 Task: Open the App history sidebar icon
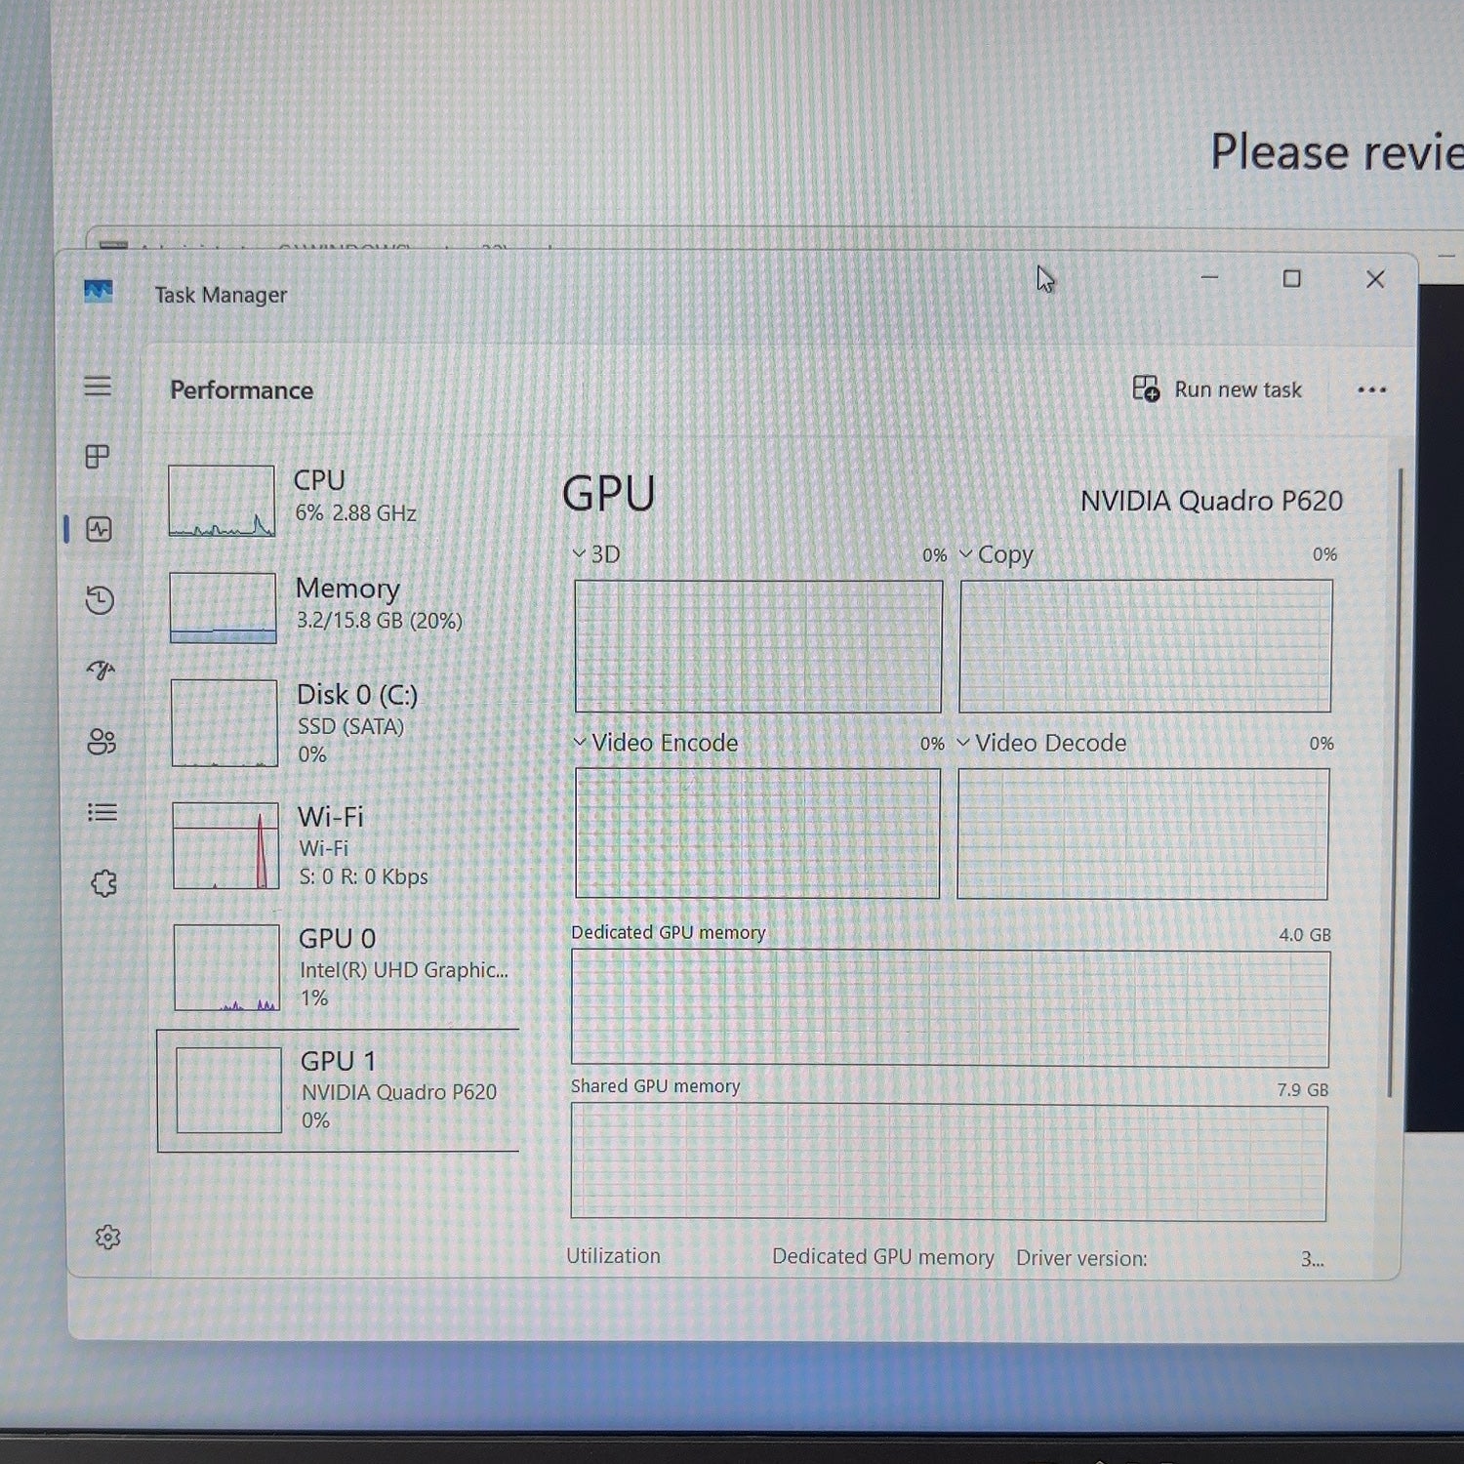[100, 599]
